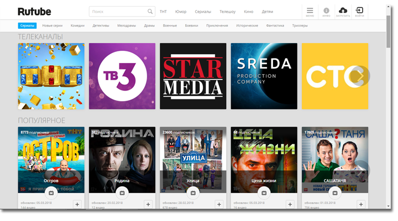This screenshot has height=221, width=398.
Task: Subscribe to САШАТАНЯ with plus button
Action: click(361, 204)
